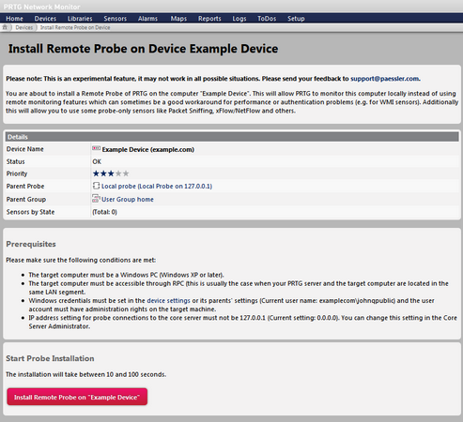Click the Priority label
This screenshot has width=463, height=422.
coord(17,173)
